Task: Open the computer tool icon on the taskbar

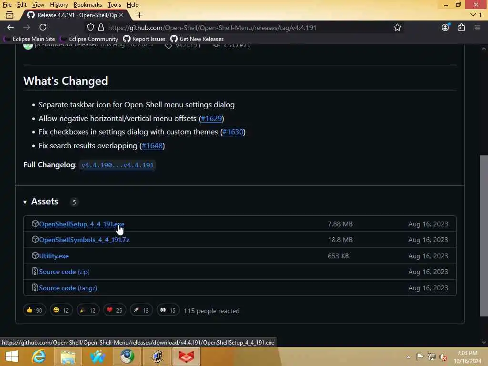Action: click(x=157, y=356)
